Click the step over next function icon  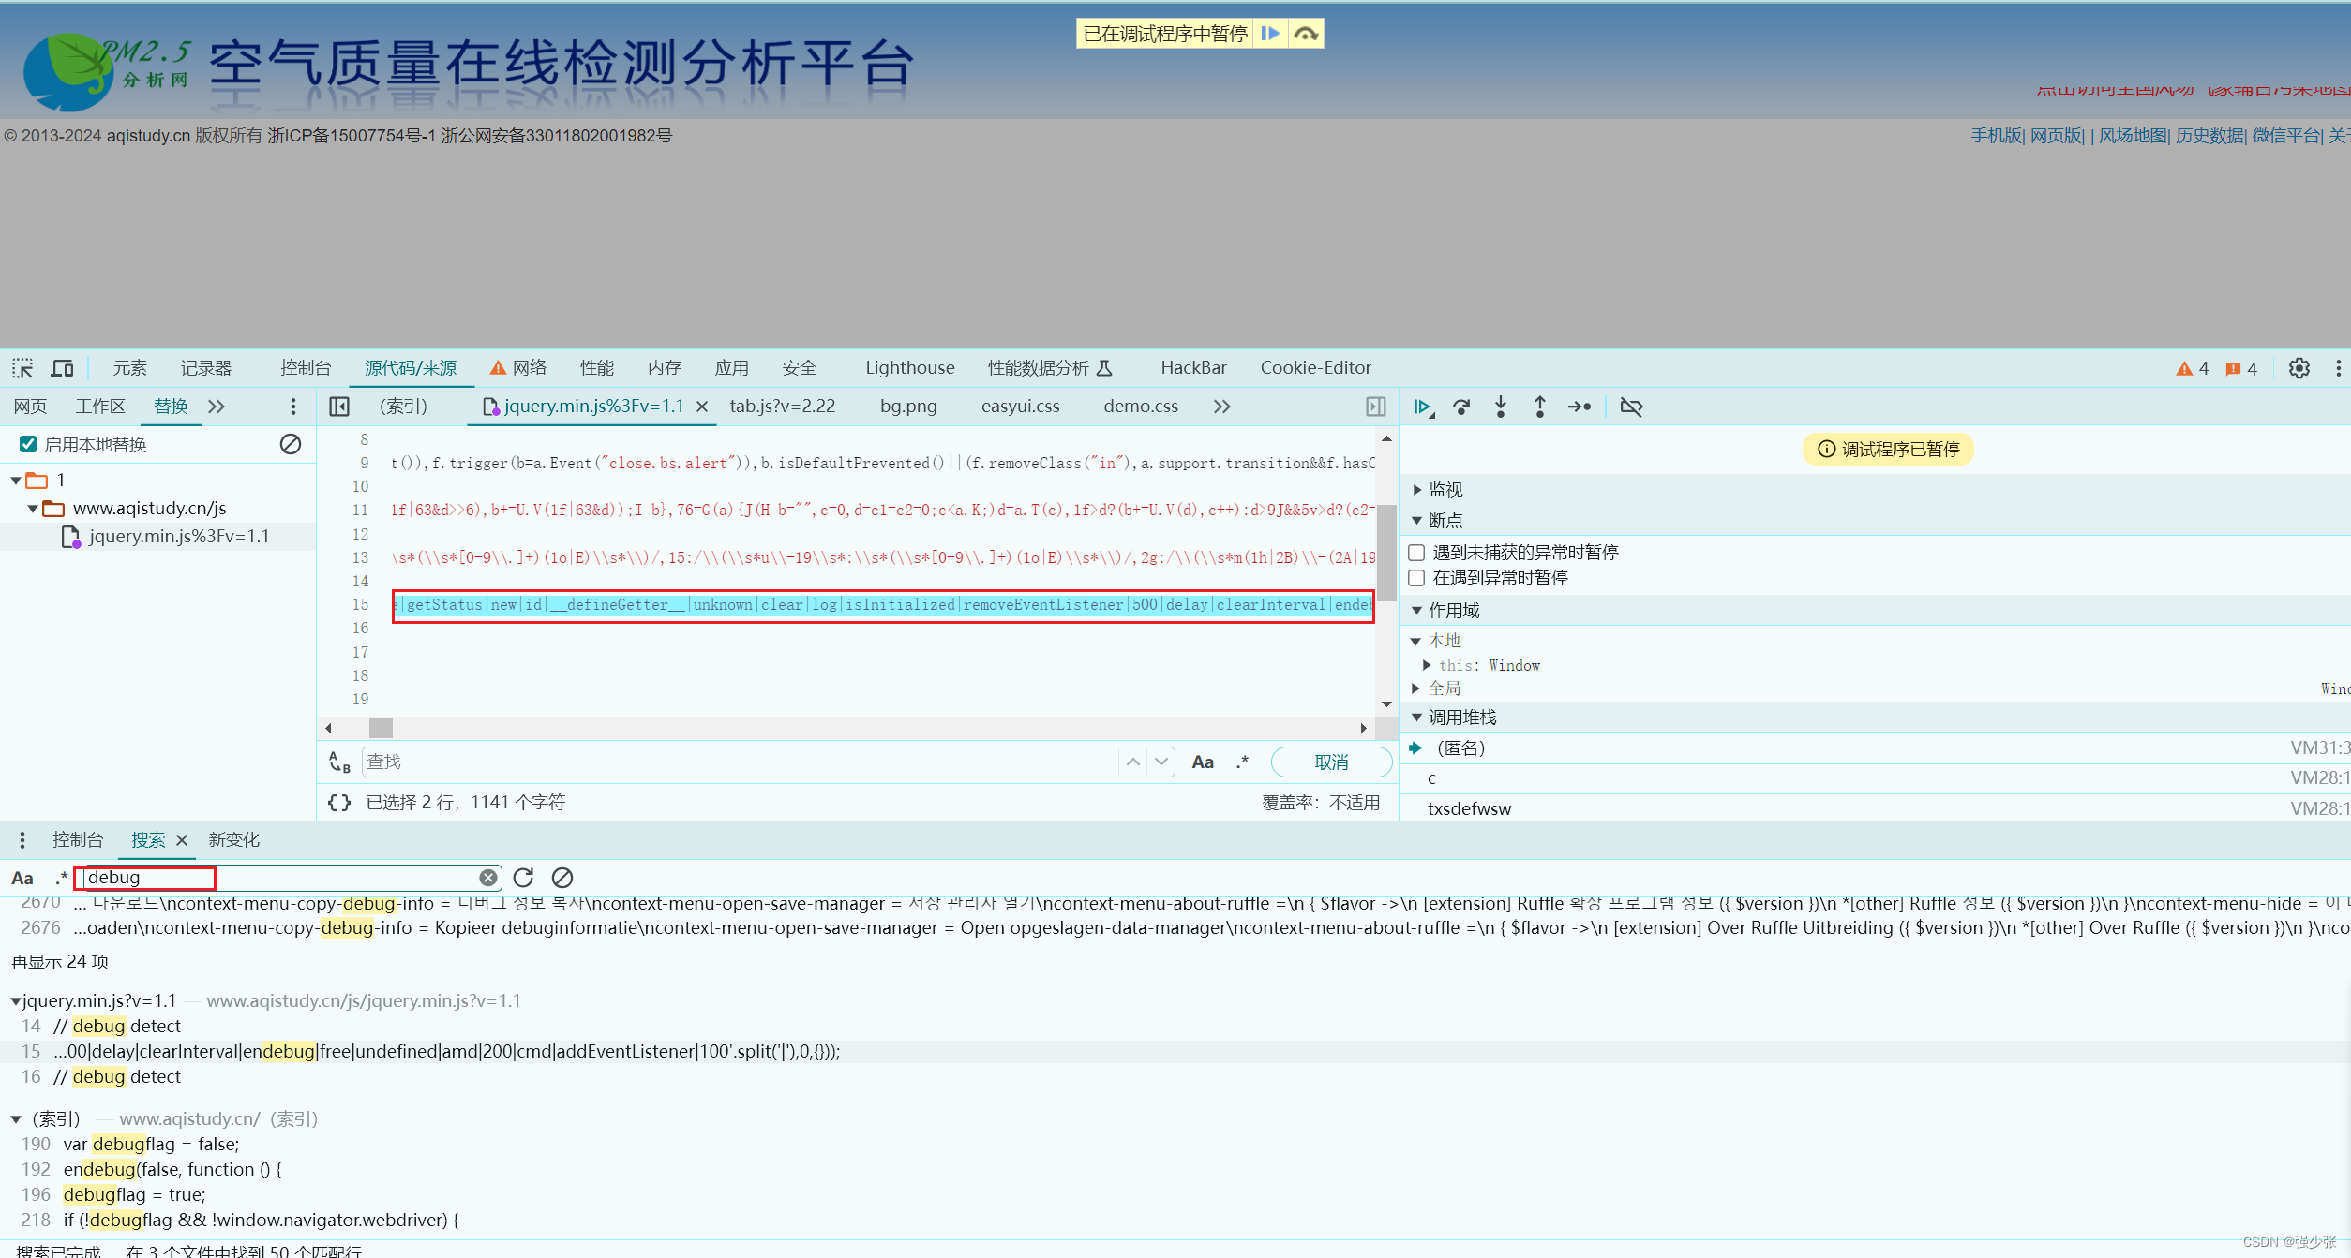click(x=1461, y=407)
